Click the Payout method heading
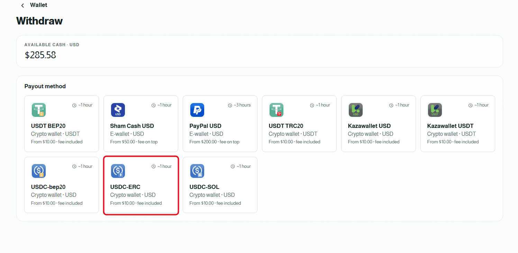 click(45, 86)
